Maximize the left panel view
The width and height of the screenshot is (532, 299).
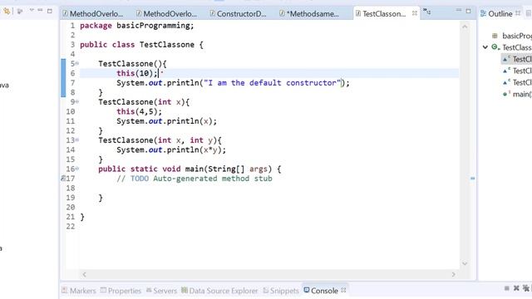pyautogui.click(x=50, y=11)
